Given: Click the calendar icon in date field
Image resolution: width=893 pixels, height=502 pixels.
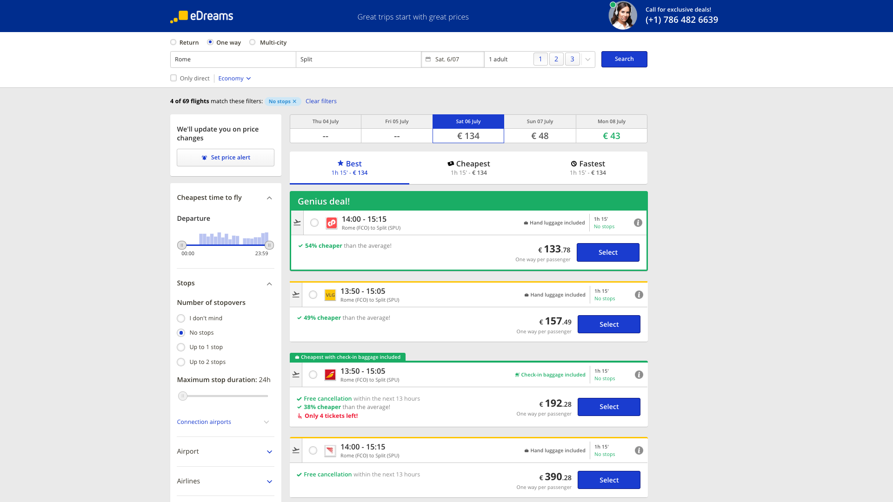Looking at the screenshot, I should click(x=428, y=59).
